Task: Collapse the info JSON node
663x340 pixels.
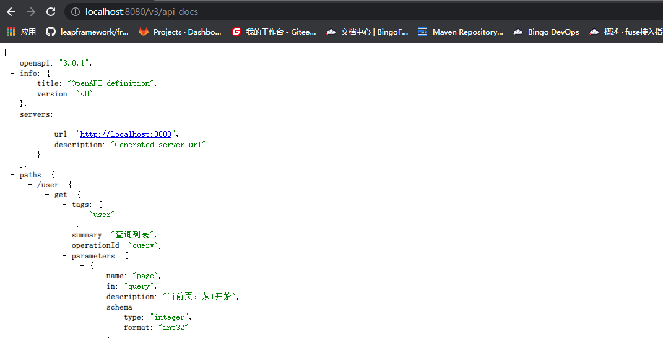Action: 12,74
